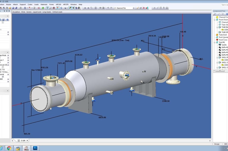Click the red X delete toolbar icon
Viewport: 228px width, 151px height.
[144, 8]
